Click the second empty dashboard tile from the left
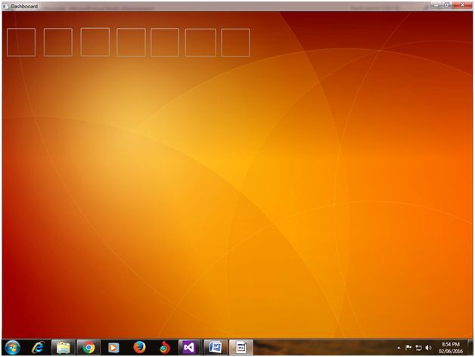The image size is (475, 357). [58, 42]
